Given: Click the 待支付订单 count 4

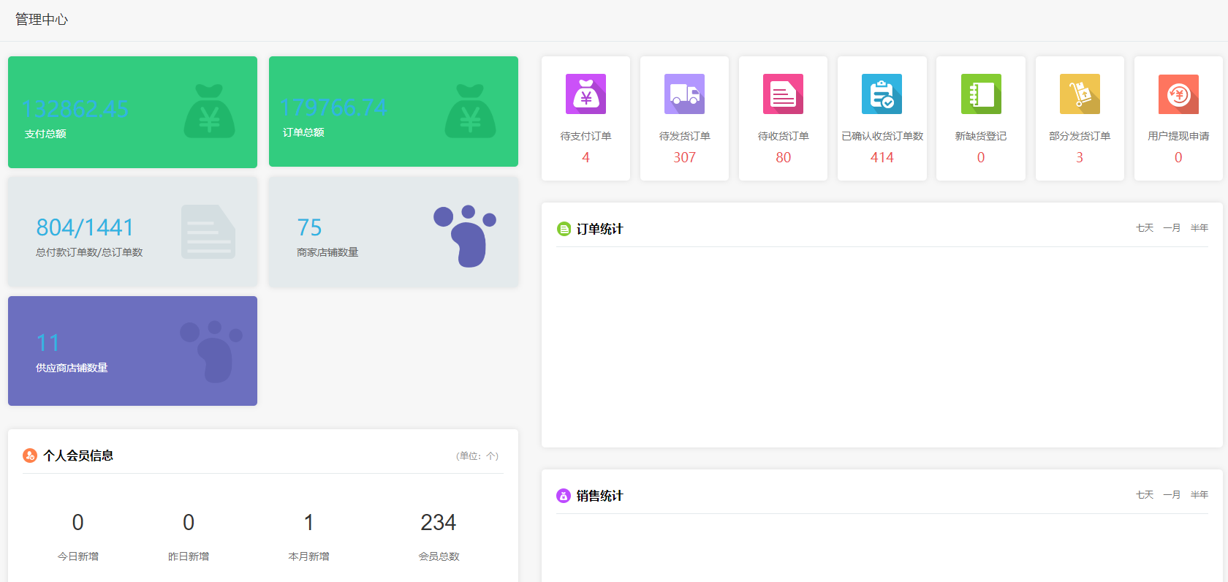Looking at the screenshot, I should tap(585, 157).
